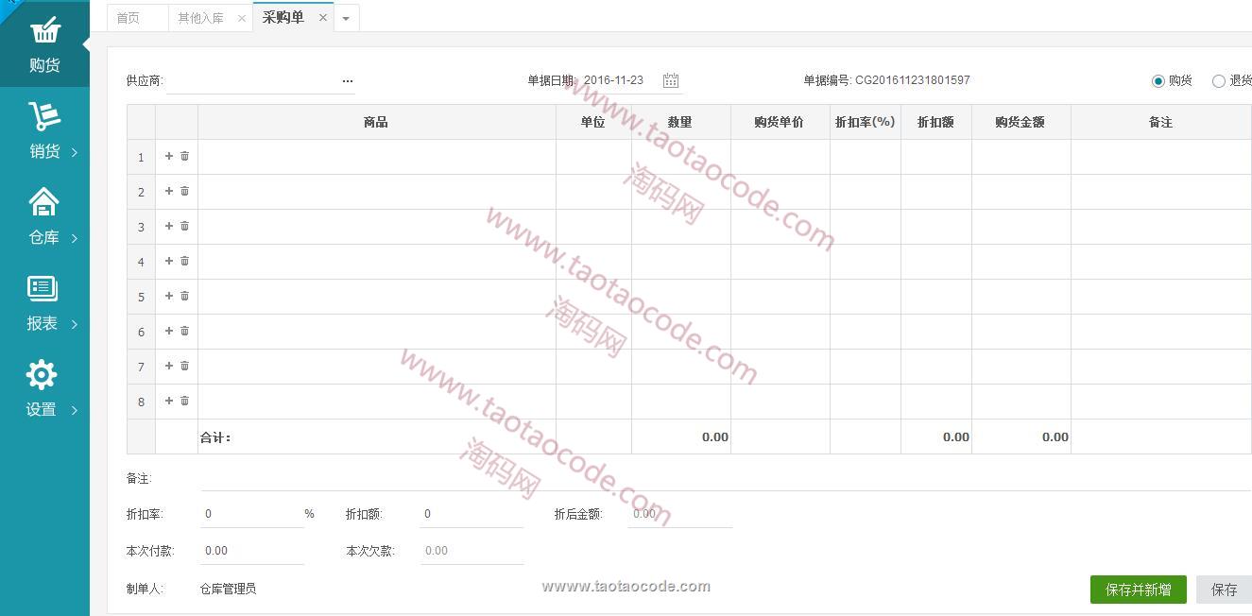The width and height of the screenshot is (1252, 616).
Task: Select the 购货 radio button
Action: click(x=1158, y=81)
